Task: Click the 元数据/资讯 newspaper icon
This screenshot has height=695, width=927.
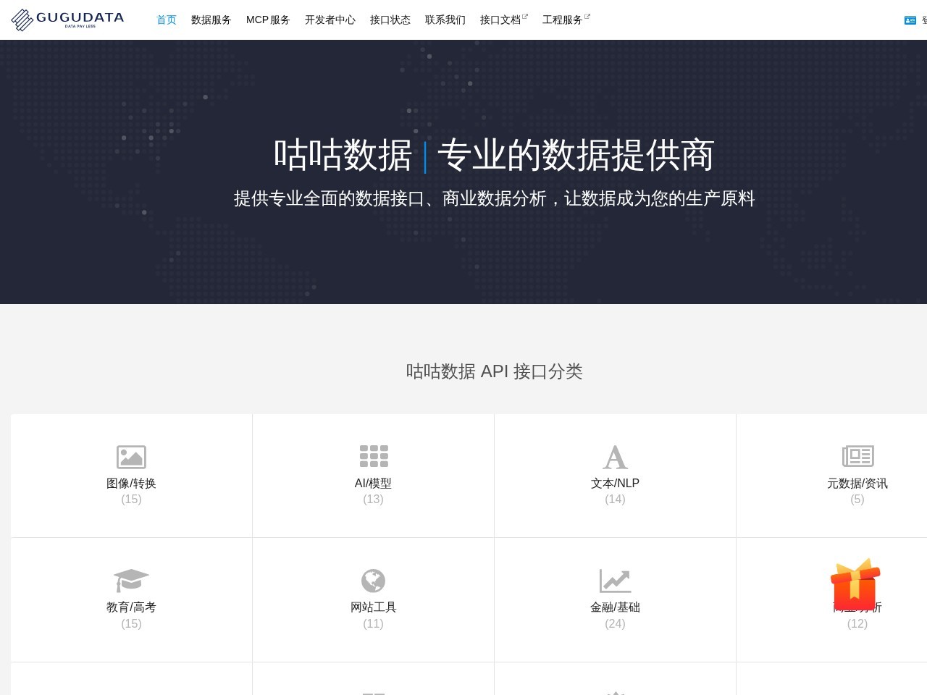Action: pyautogui.click(x=857, y=456)
